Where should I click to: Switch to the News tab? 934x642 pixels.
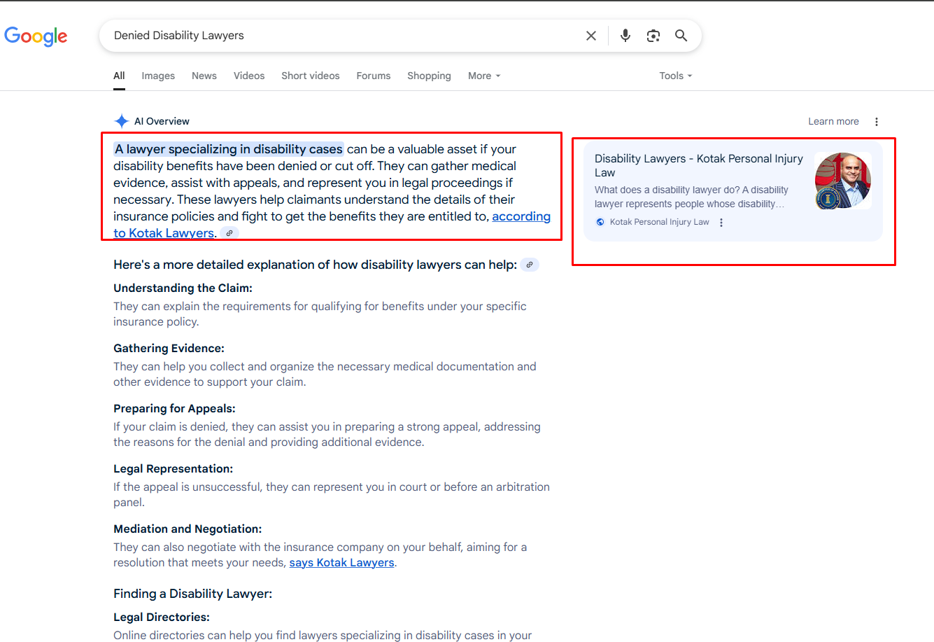204,76
